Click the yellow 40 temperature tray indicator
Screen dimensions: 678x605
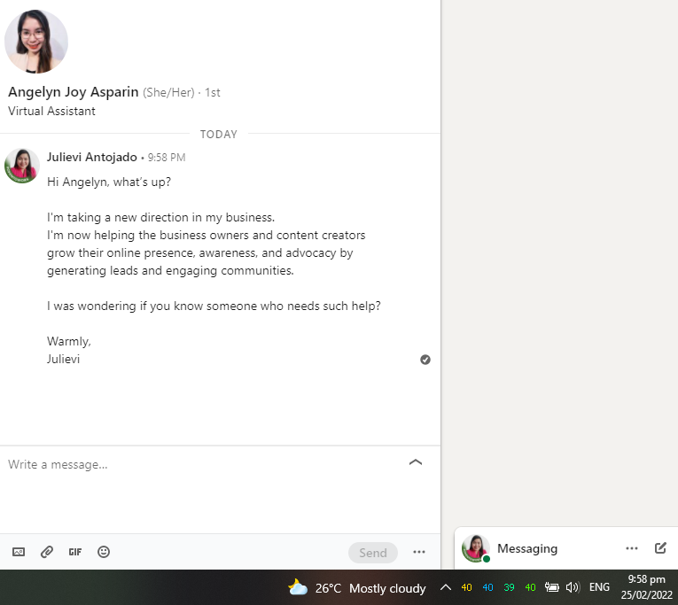(466, 587)
